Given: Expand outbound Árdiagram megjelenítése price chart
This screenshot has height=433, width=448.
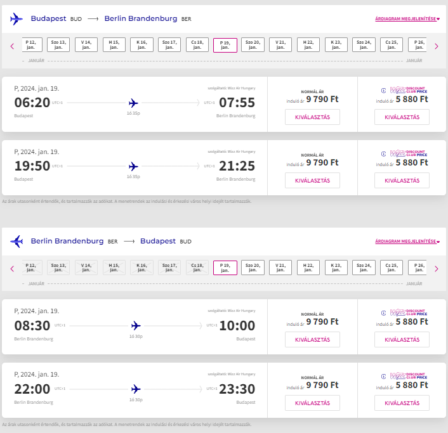Looking at the screenshot, I should coord(407,19).
